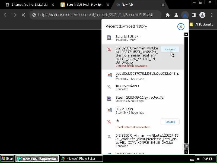Open the Extensions puzzle icon
The image size is (217, 163).
click(168, 15)
